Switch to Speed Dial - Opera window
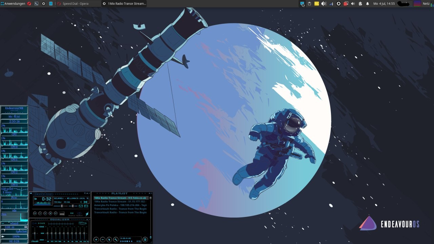 coord(75,4)
